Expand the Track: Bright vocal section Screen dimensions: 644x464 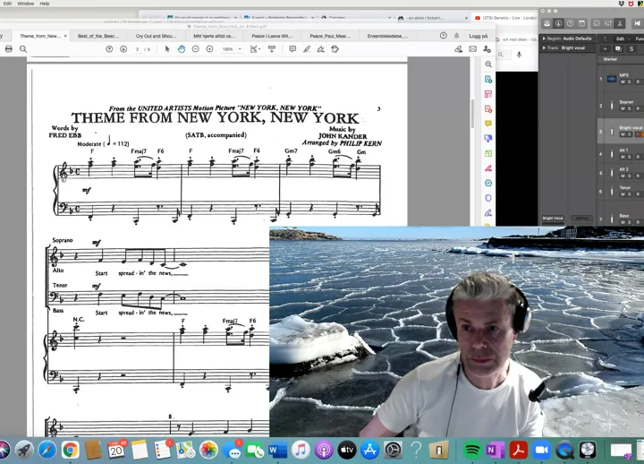[545, 47]
